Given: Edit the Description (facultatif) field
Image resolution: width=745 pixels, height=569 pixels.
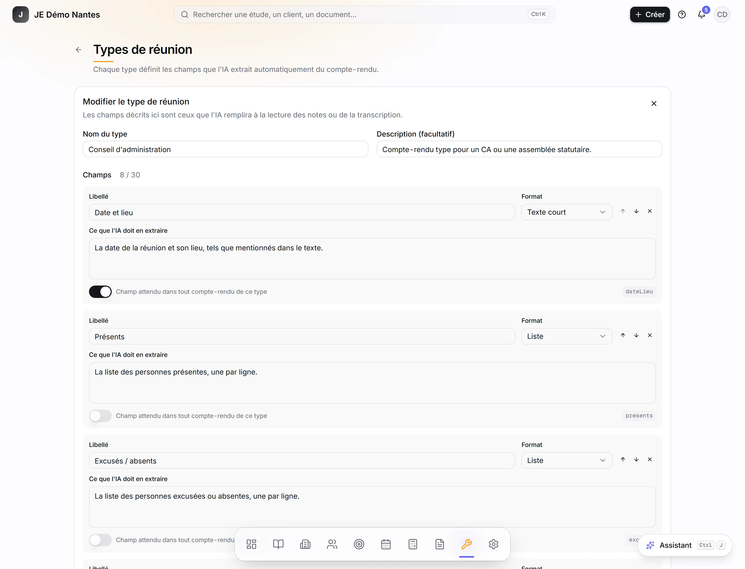Looking at the screenshot, I should coord(519,149).
